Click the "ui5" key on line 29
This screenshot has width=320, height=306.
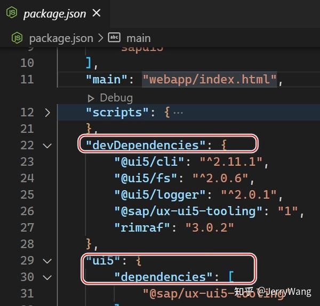pyautogui.click(x=103, y=261)
